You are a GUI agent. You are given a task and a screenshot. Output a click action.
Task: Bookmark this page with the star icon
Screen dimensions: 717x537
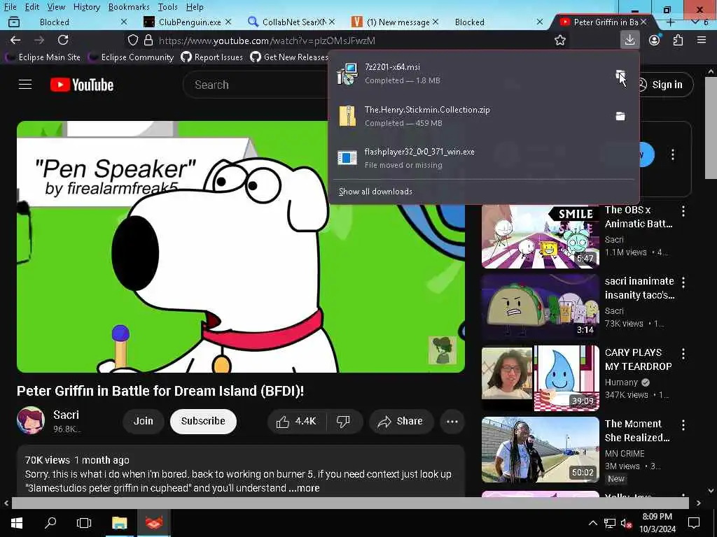tap(559, 40)
